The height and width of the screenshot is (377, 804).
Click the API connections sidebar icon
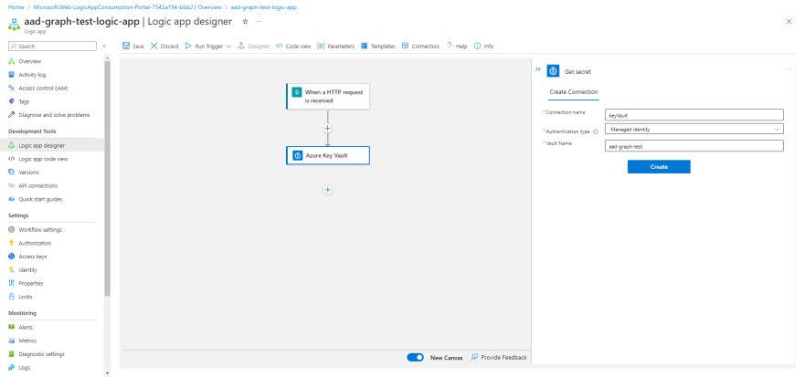pyautogui.click(x=12, y=185)
